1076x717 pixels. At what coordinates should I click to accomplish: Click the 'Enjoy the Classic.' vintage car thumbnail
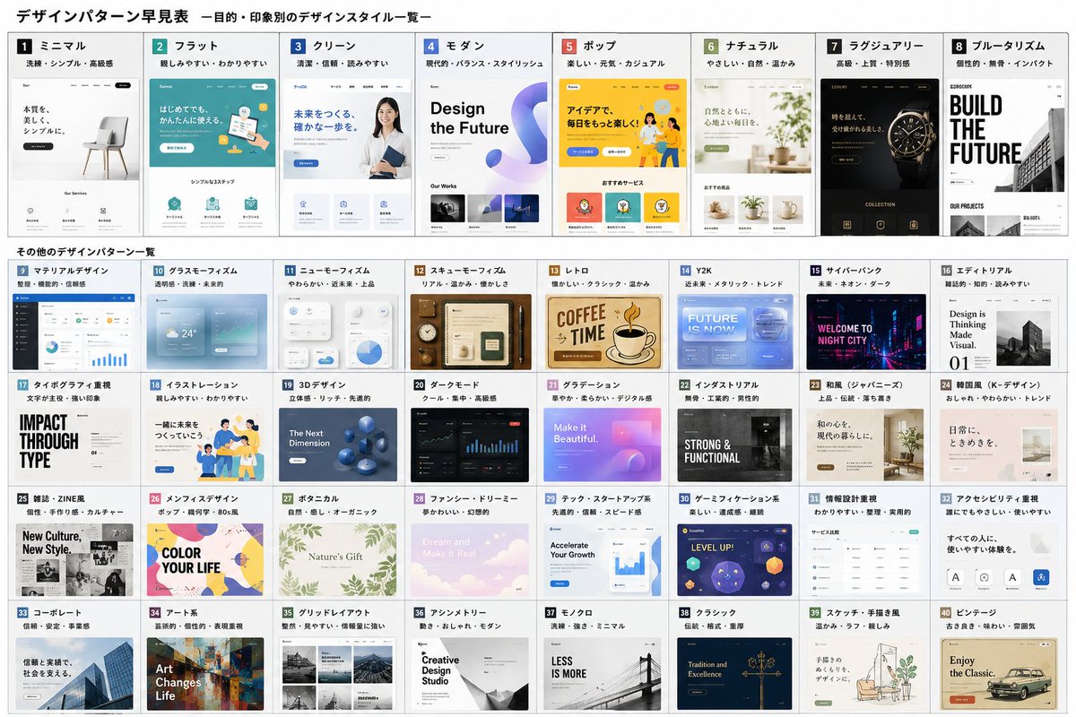(x=1001, y=674)
